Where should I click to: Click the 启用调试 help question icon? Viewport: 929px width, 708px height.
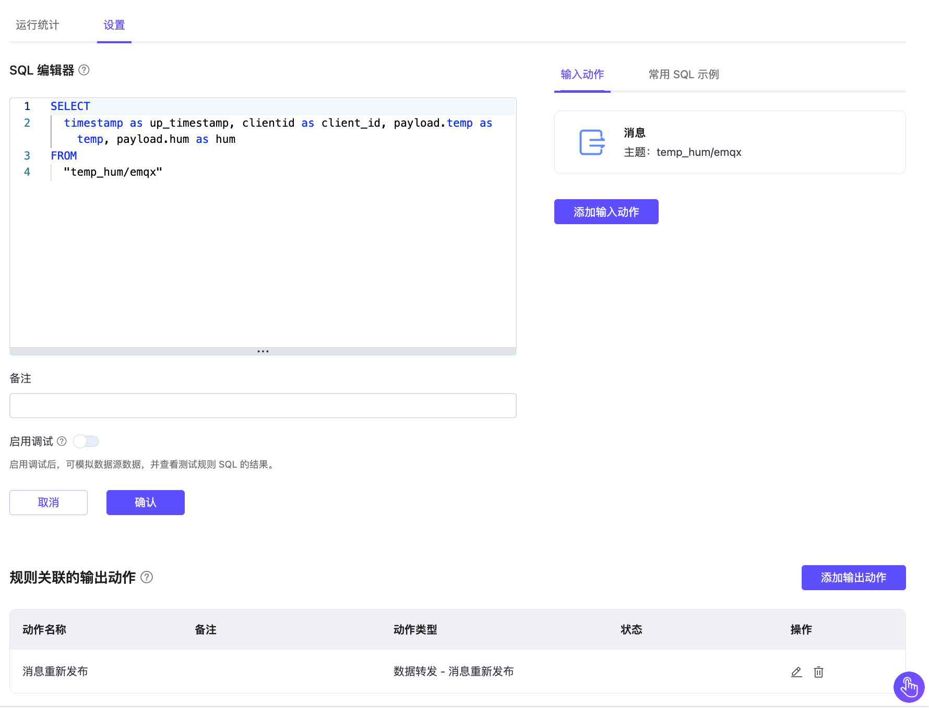tap(62, 442)
